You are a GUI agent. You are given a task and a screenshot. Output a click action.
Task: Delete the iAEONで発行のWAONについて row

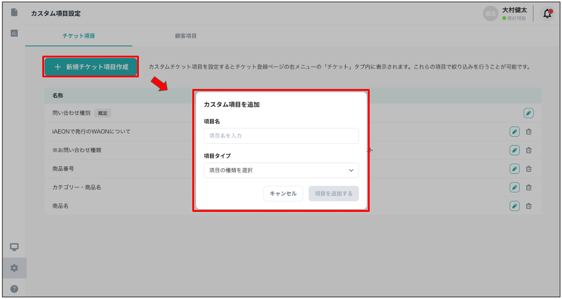click(x=529, y=132)
